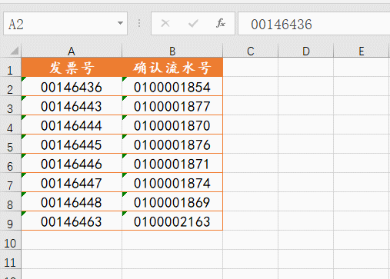The image size is (390, 279).
Task: Click the 发票号 header cell
Action: coord(72,68)
